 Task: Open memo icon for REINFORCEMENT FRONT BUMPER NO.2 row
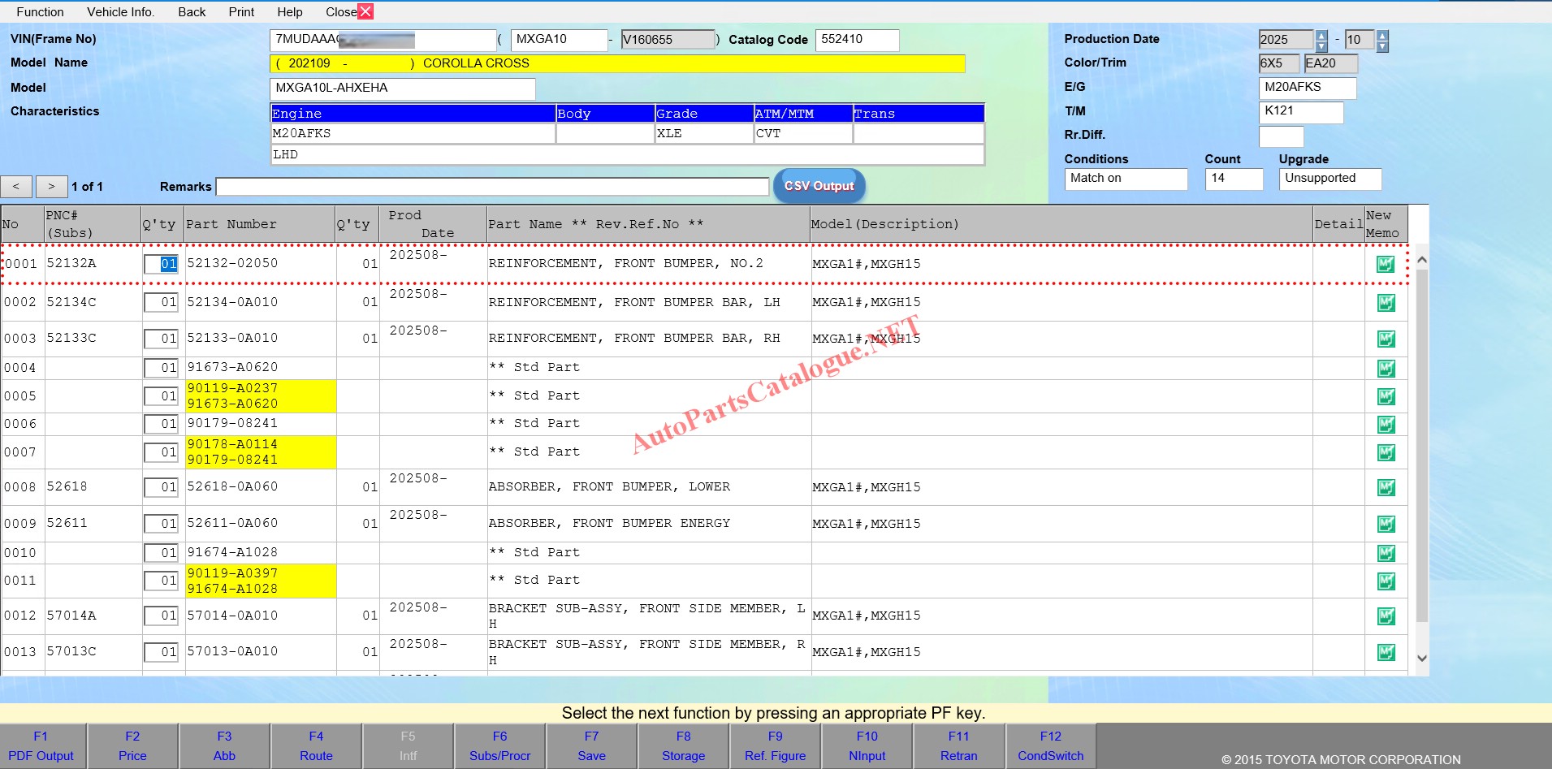pyautogui.click(x=1386, y=264)
